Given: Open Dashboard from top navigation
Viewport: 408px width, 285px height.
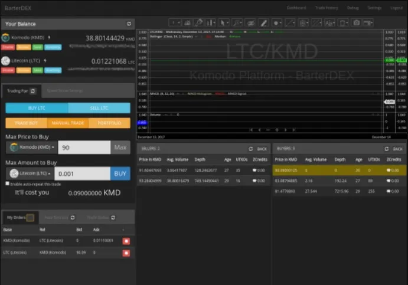Looking at the screenshot, I should click(296, 8).
